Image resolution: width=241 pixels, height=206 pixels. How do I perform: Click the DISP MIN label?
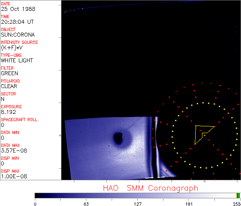click(10, 158)
